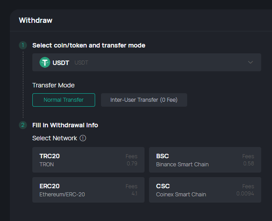Image resolution: width=272 pixels, height=221 pixels.
Task: Choose the CSC Coinex Smart Chain network
Action: pyautogui.click(x=205, y=190)
